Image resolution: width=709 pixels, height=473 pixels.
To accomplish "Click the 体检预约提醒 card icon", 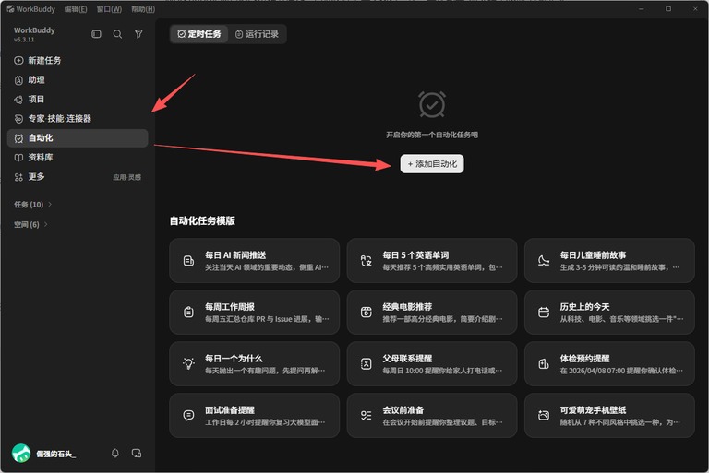I will (x=544, y=363).
